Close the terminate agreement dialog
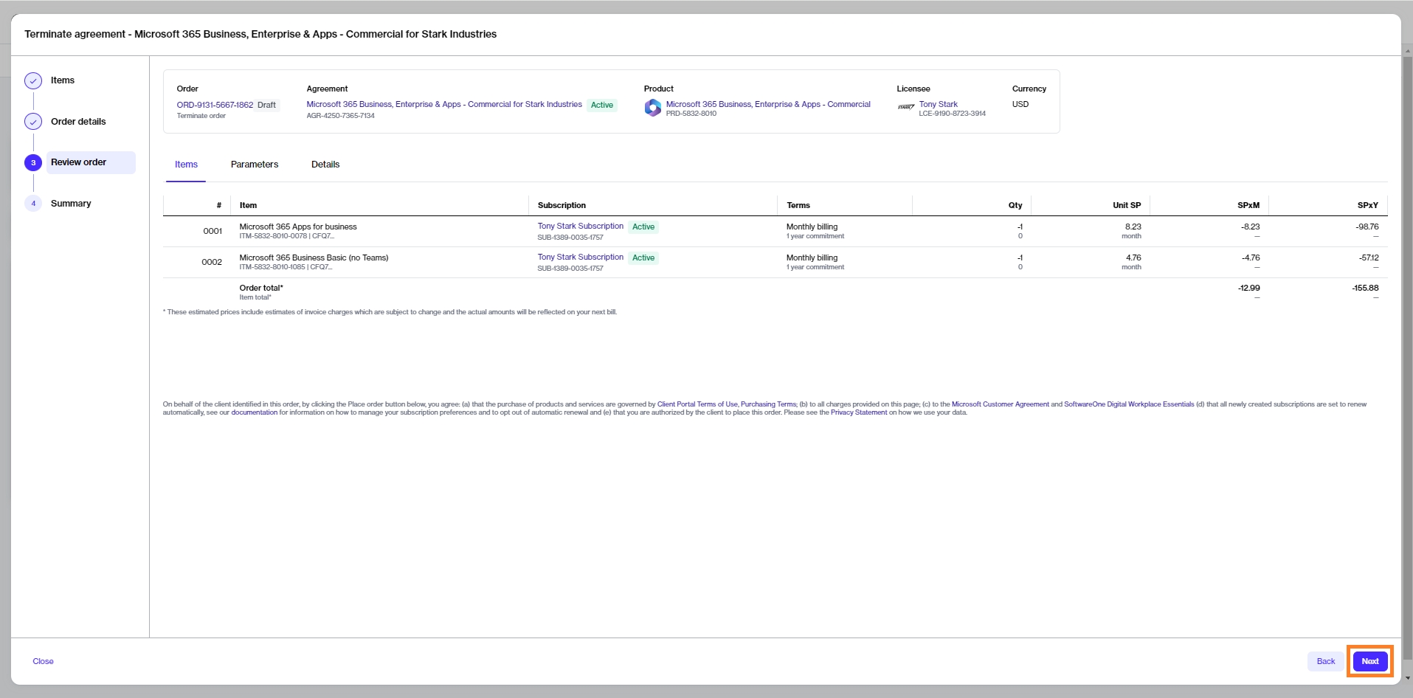Viewport: 1413px width, 698px height. (43, 661)
